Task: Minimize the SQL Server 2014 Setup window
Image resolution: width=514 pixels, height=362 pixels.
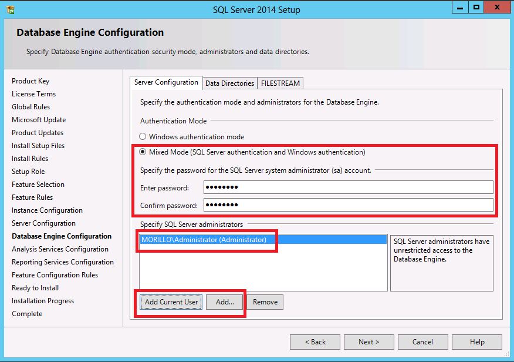Action: click(460, 7)
